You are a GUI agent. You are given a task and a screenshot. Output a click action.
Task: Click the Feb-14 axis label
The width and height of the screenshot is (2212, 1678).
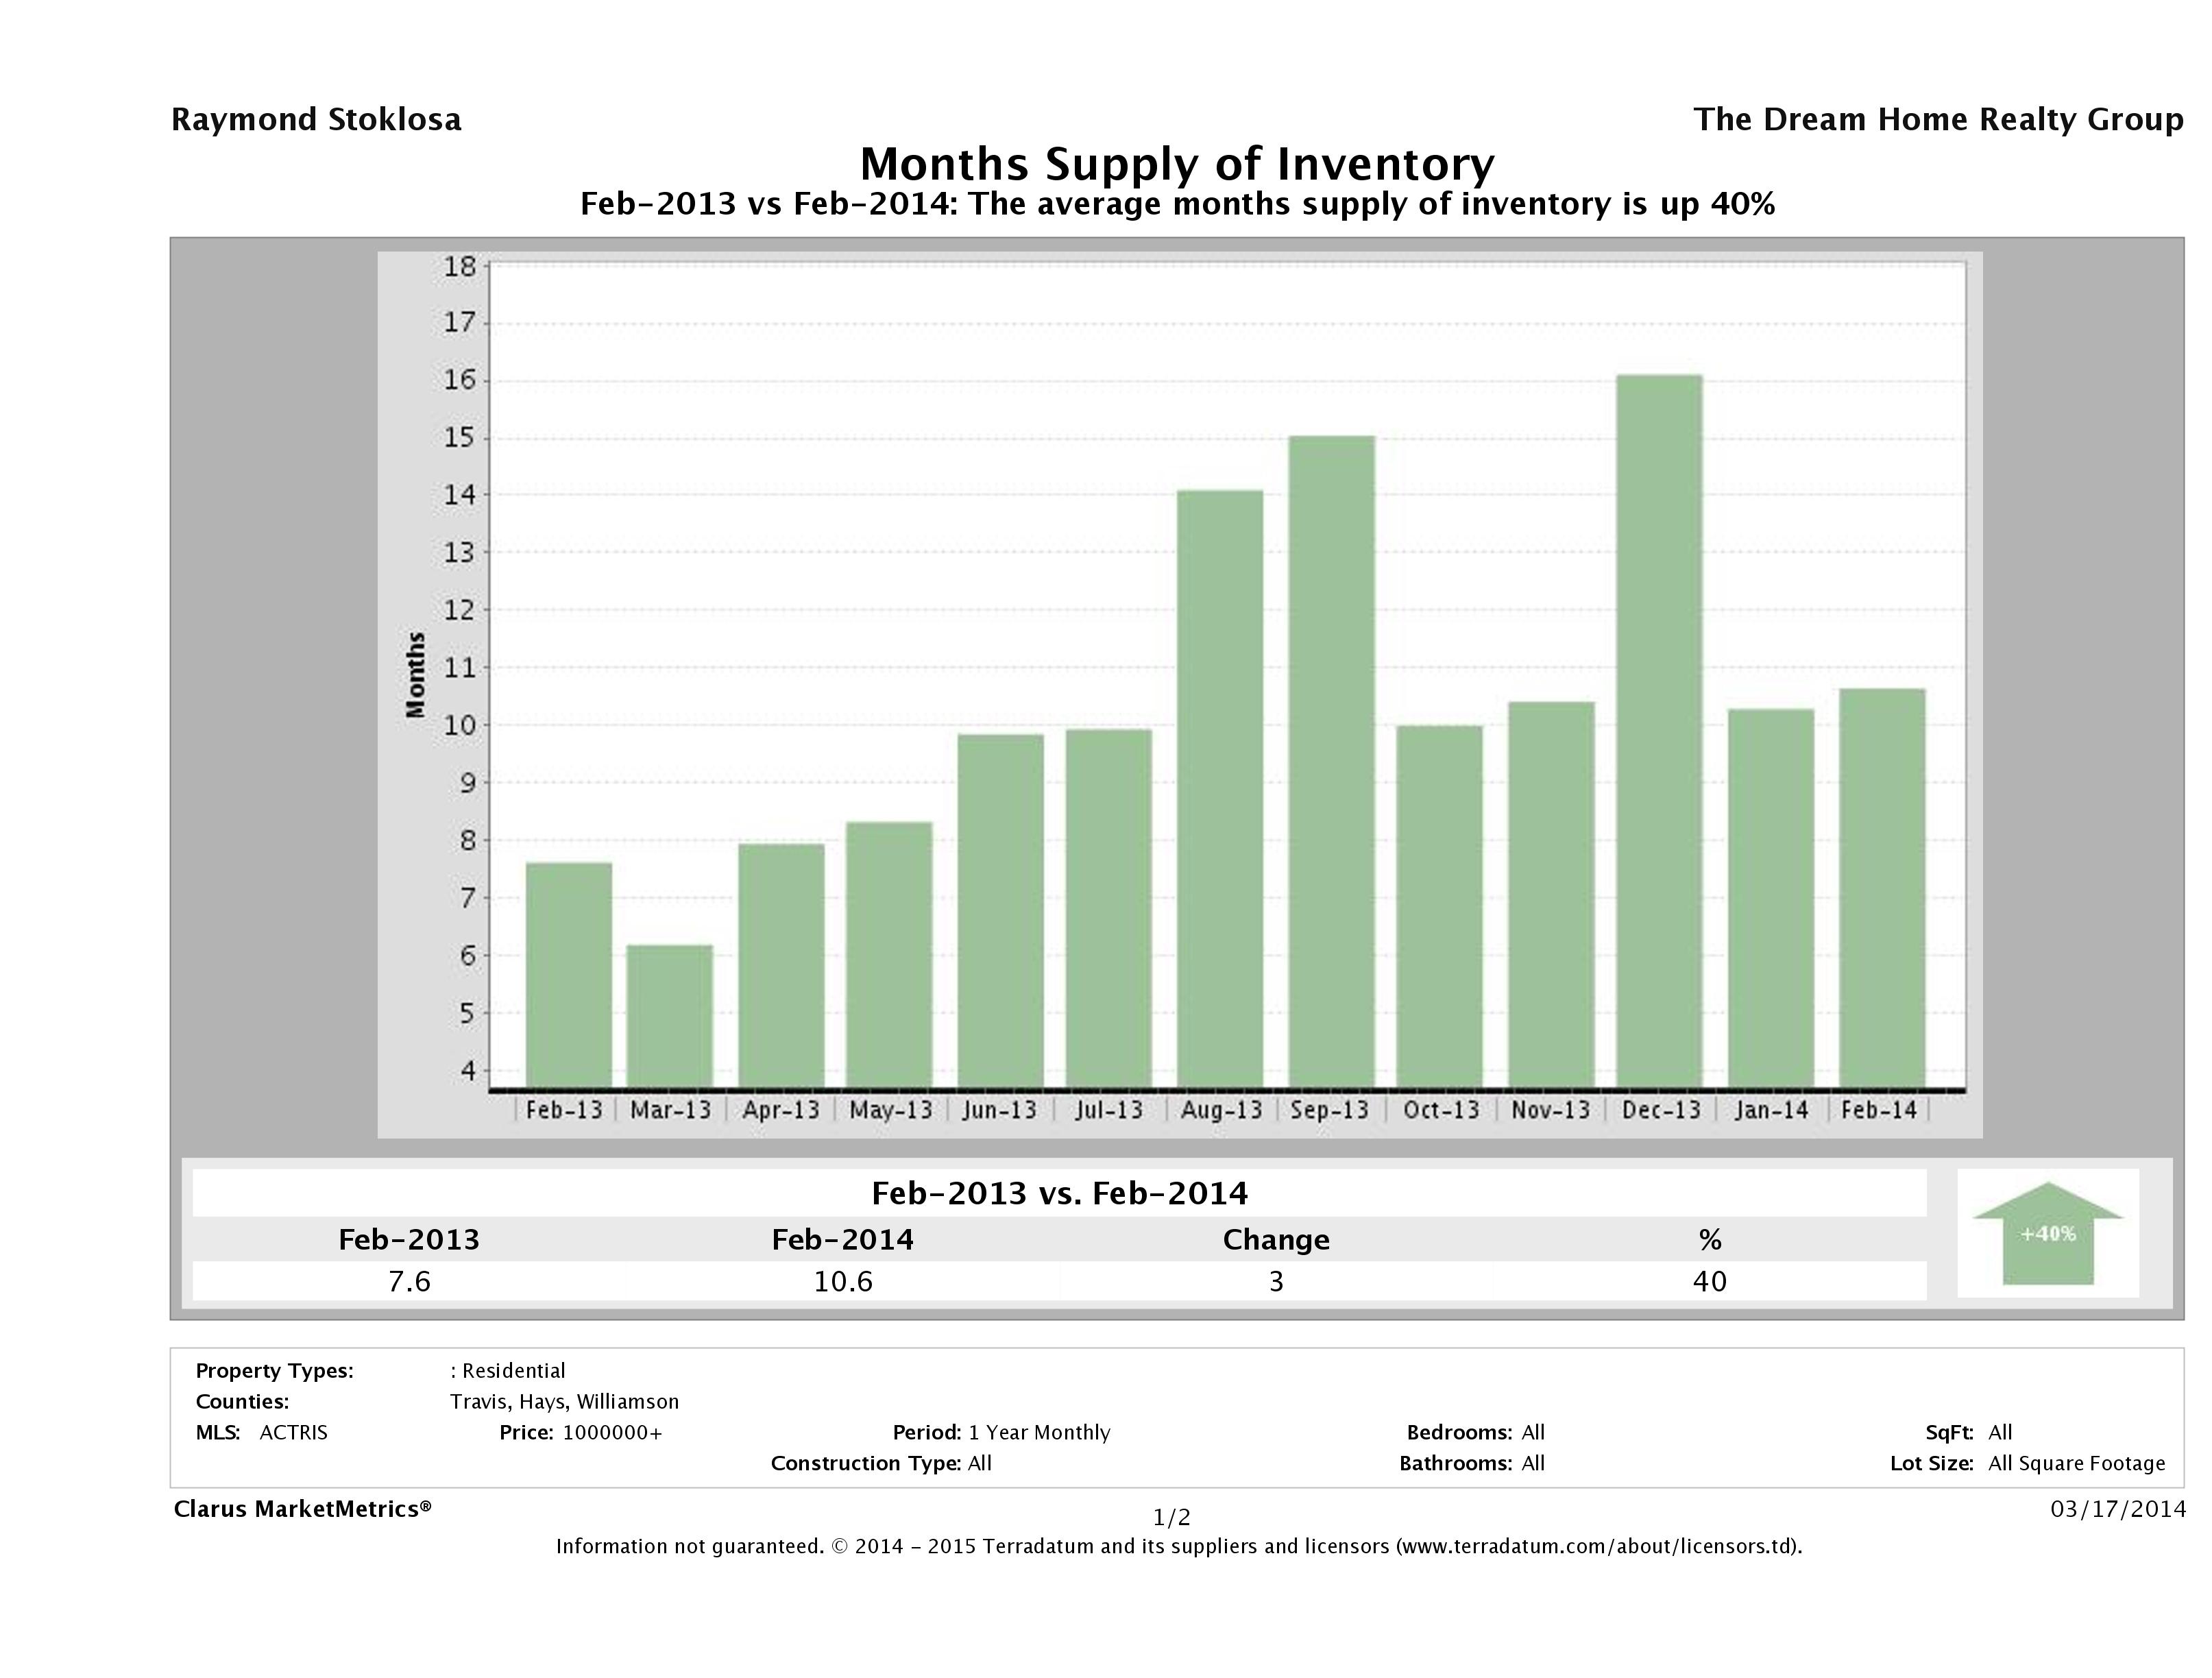click(1878, 1110)
